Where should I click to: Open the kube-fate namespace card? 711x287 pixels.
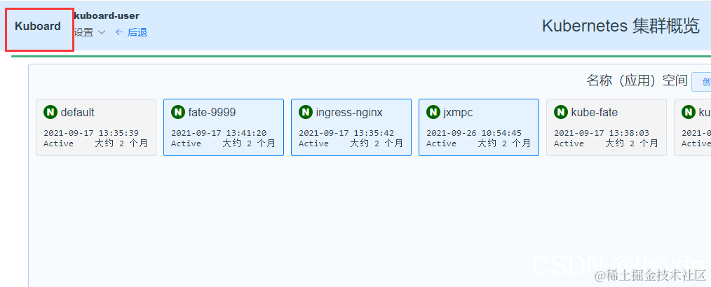pos(607,127)
